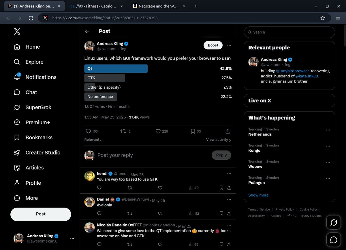Image resolution: width=346 pixels, height=250 pixels.
Task: Open View activity link
Action: (x=219, y=140)
